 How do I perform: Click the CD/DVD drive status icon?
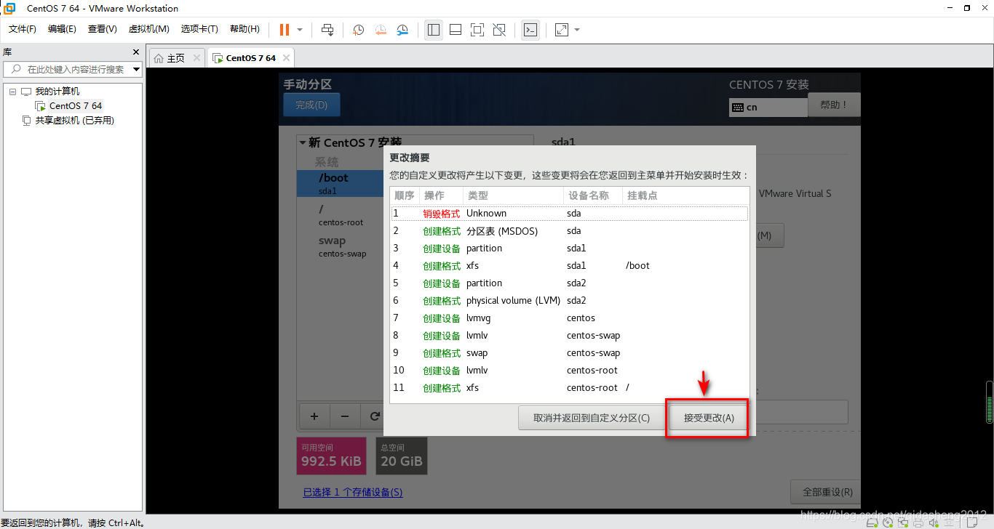coord(888,522)
